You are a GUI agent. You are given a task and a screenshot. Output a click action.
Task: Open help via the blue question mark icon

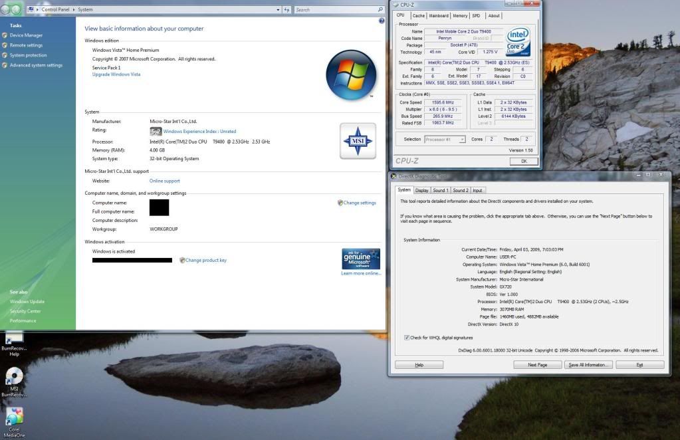382,21
